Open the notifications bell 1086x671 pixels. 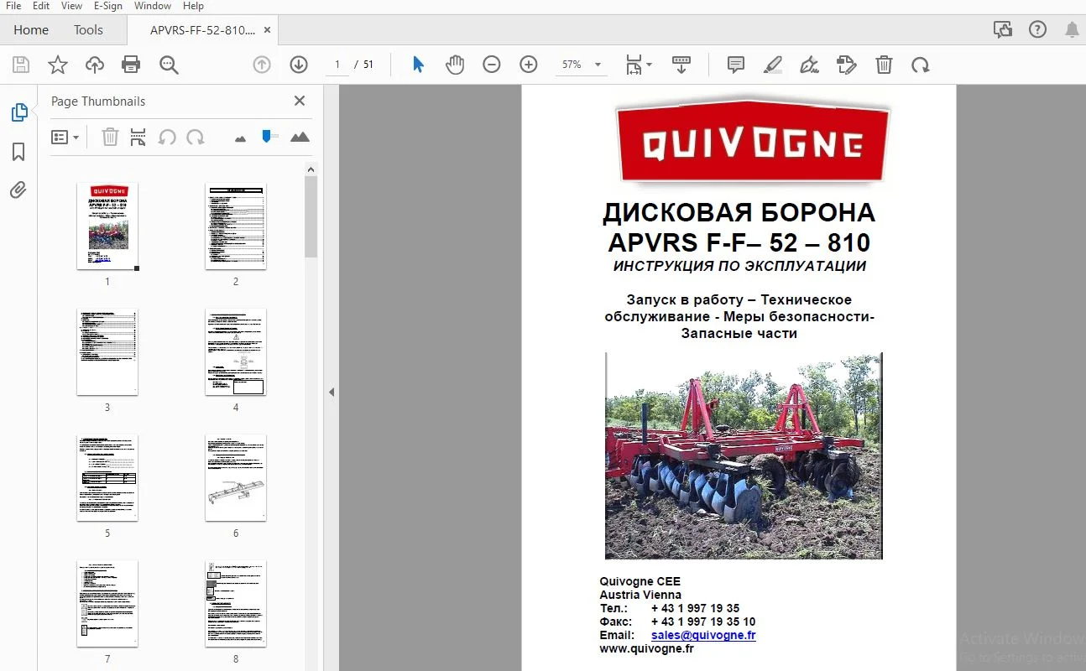[x=1072, y=29]
